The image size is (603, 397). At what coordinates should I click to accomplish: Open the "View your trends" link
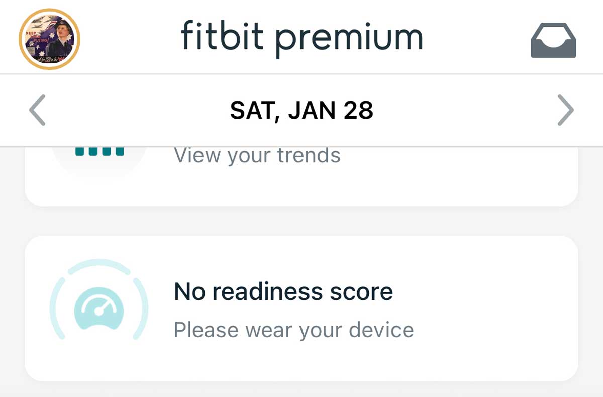point(257,156)
